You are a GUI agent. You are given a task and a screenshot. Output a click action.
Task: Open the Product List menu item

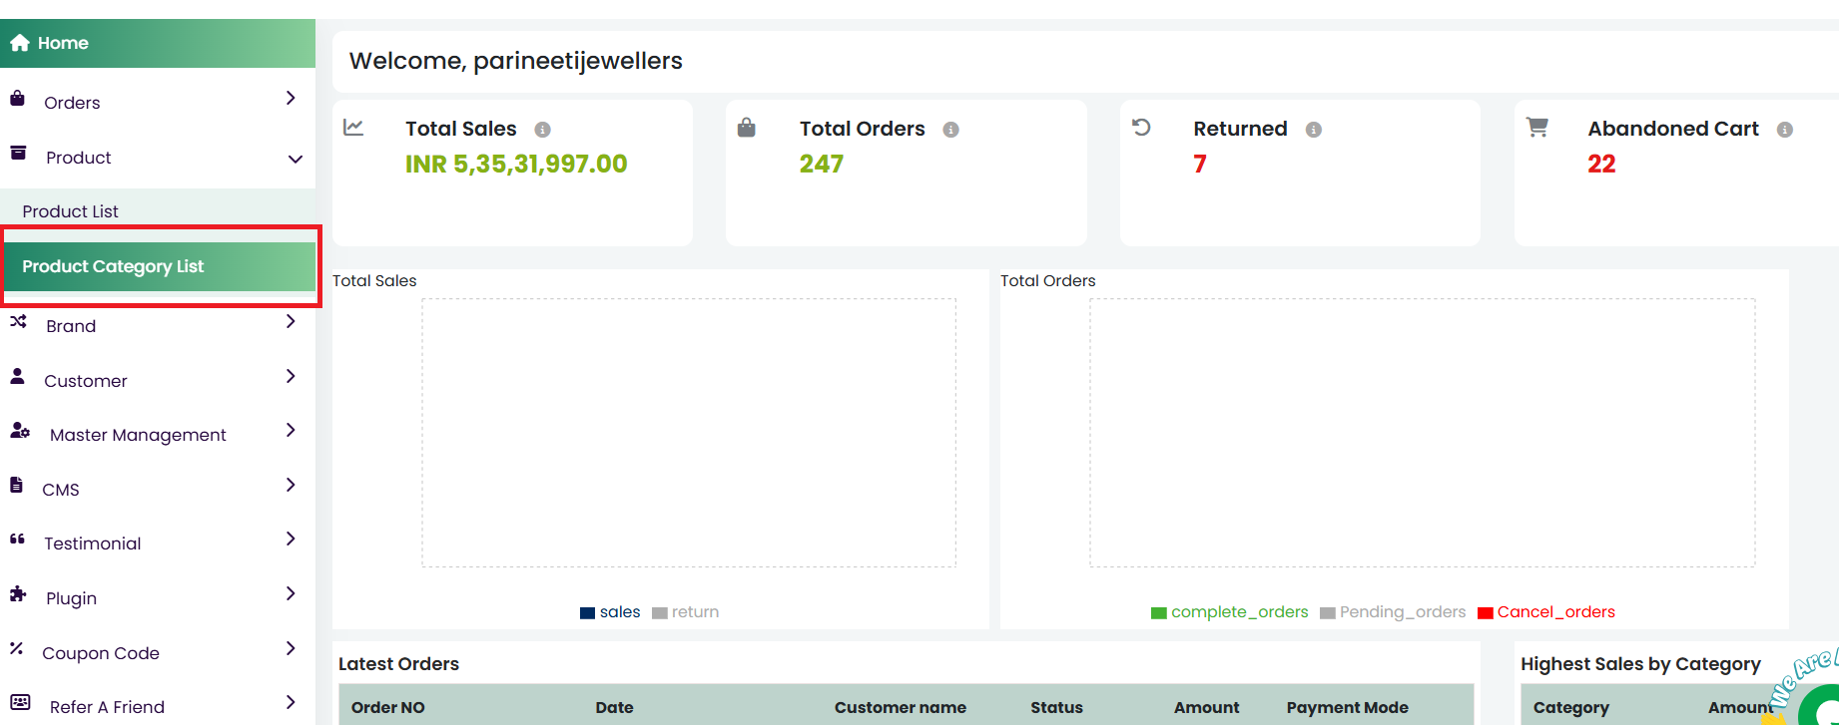pyautogui.click(x=70, y=211)
